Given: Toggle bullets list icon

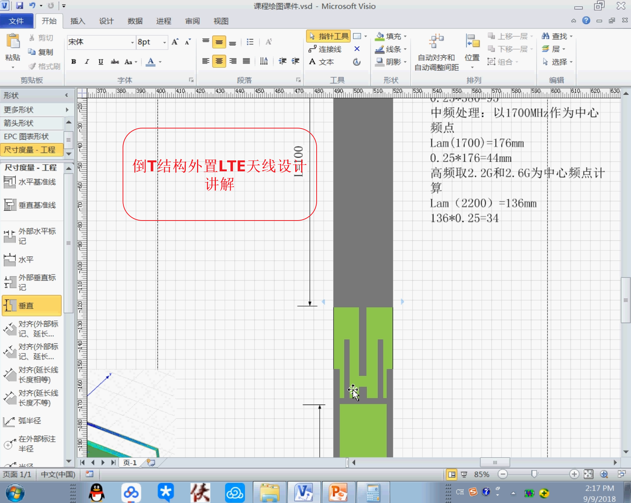Looking at the screenshot, I should (x=250, y=42).
